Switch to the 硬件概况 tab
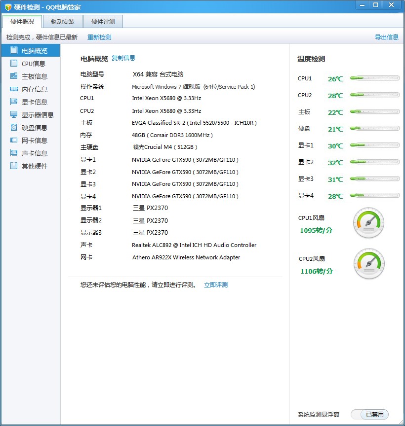Viewport: 405px width, 426px height. (x=22, y=22)
